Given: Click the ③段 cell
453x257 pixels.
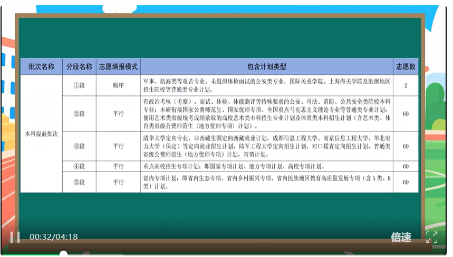Looking at the screenshot, I should point(79,146).
